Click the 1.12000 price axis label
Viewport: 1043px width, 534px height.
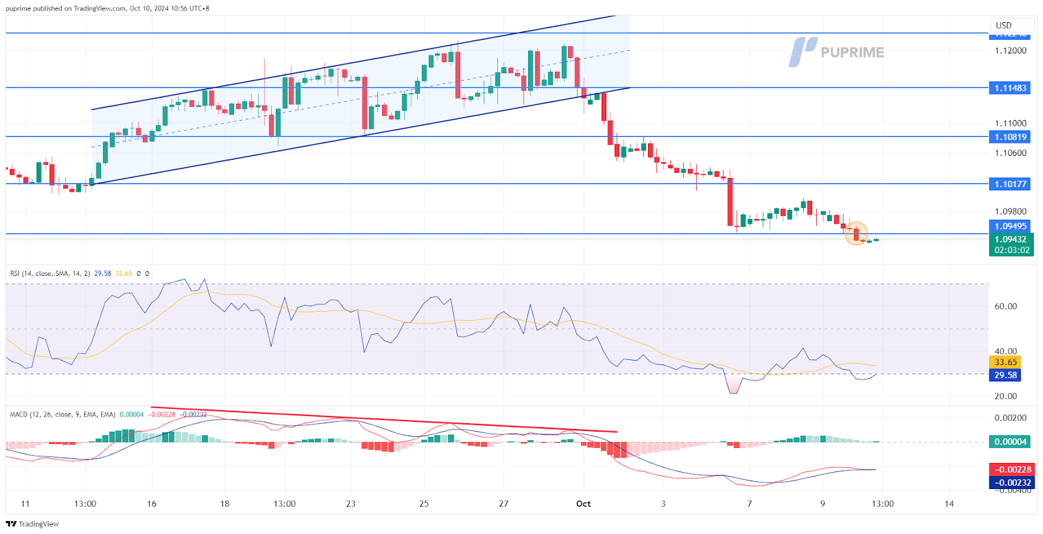click(x=1010, y=50)
